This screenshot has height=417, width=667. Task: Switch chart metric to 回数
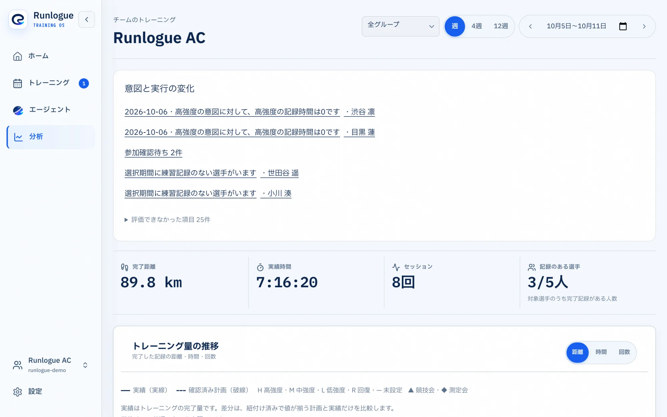pos(624,352)
